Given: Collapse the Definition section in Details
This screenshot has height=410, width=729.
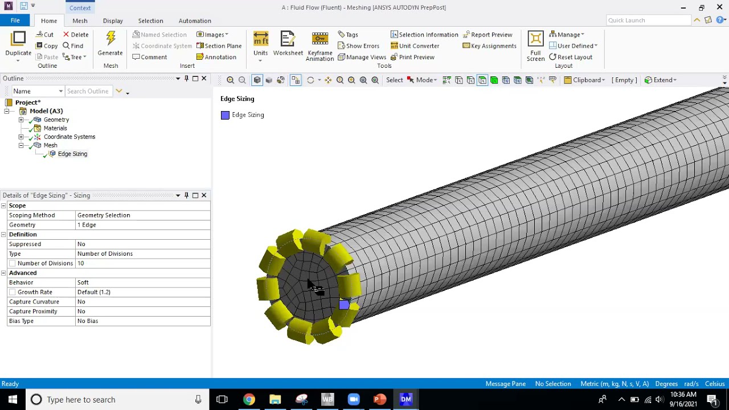Looking at the screenshot, I should pyautogui.click(x=3, y=235).
